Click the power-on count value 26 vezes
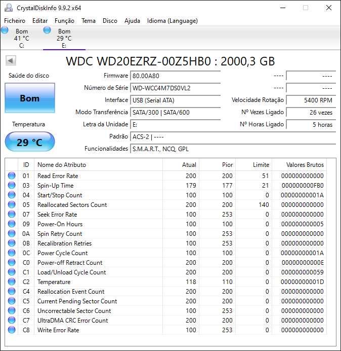Image resolution: width=341 pixels, height=351 pixels. pos(311,113)
